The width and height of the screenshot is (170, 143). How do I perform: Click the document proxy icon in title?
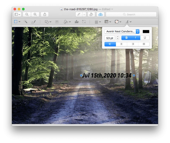[61, 9]
